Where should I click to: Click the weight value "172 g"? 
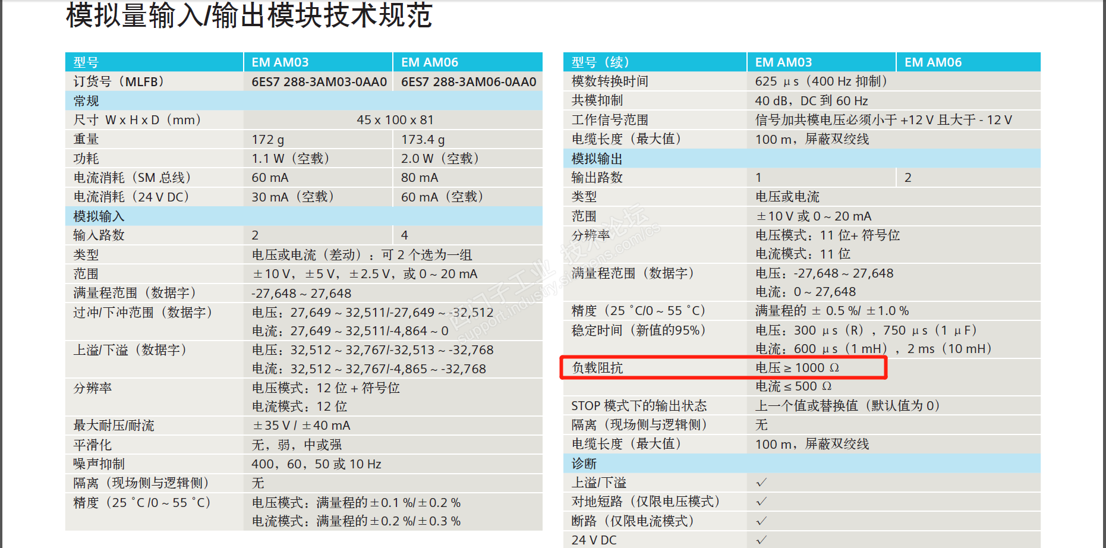click(268, 139)
